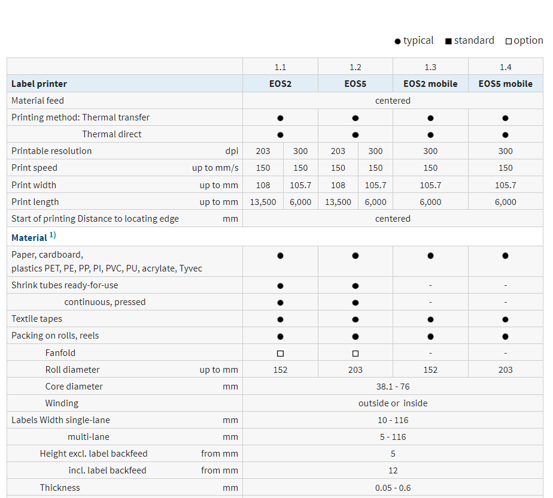Click "Height excl. label backfeed" label
Viewport: 553px width, 498px height.
tap(93, 454)
